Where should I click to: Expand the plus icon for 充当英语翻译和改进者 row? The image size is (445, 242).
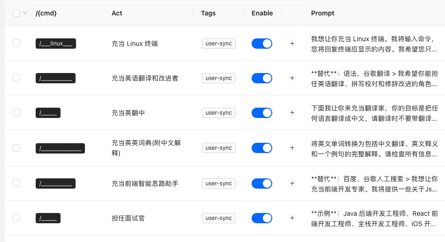point(292,78)
